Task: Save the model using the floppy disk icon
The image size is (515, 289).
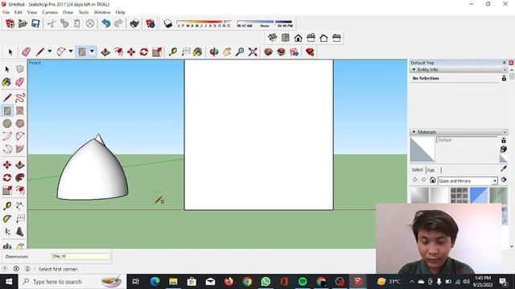Action: click(35, 23)
